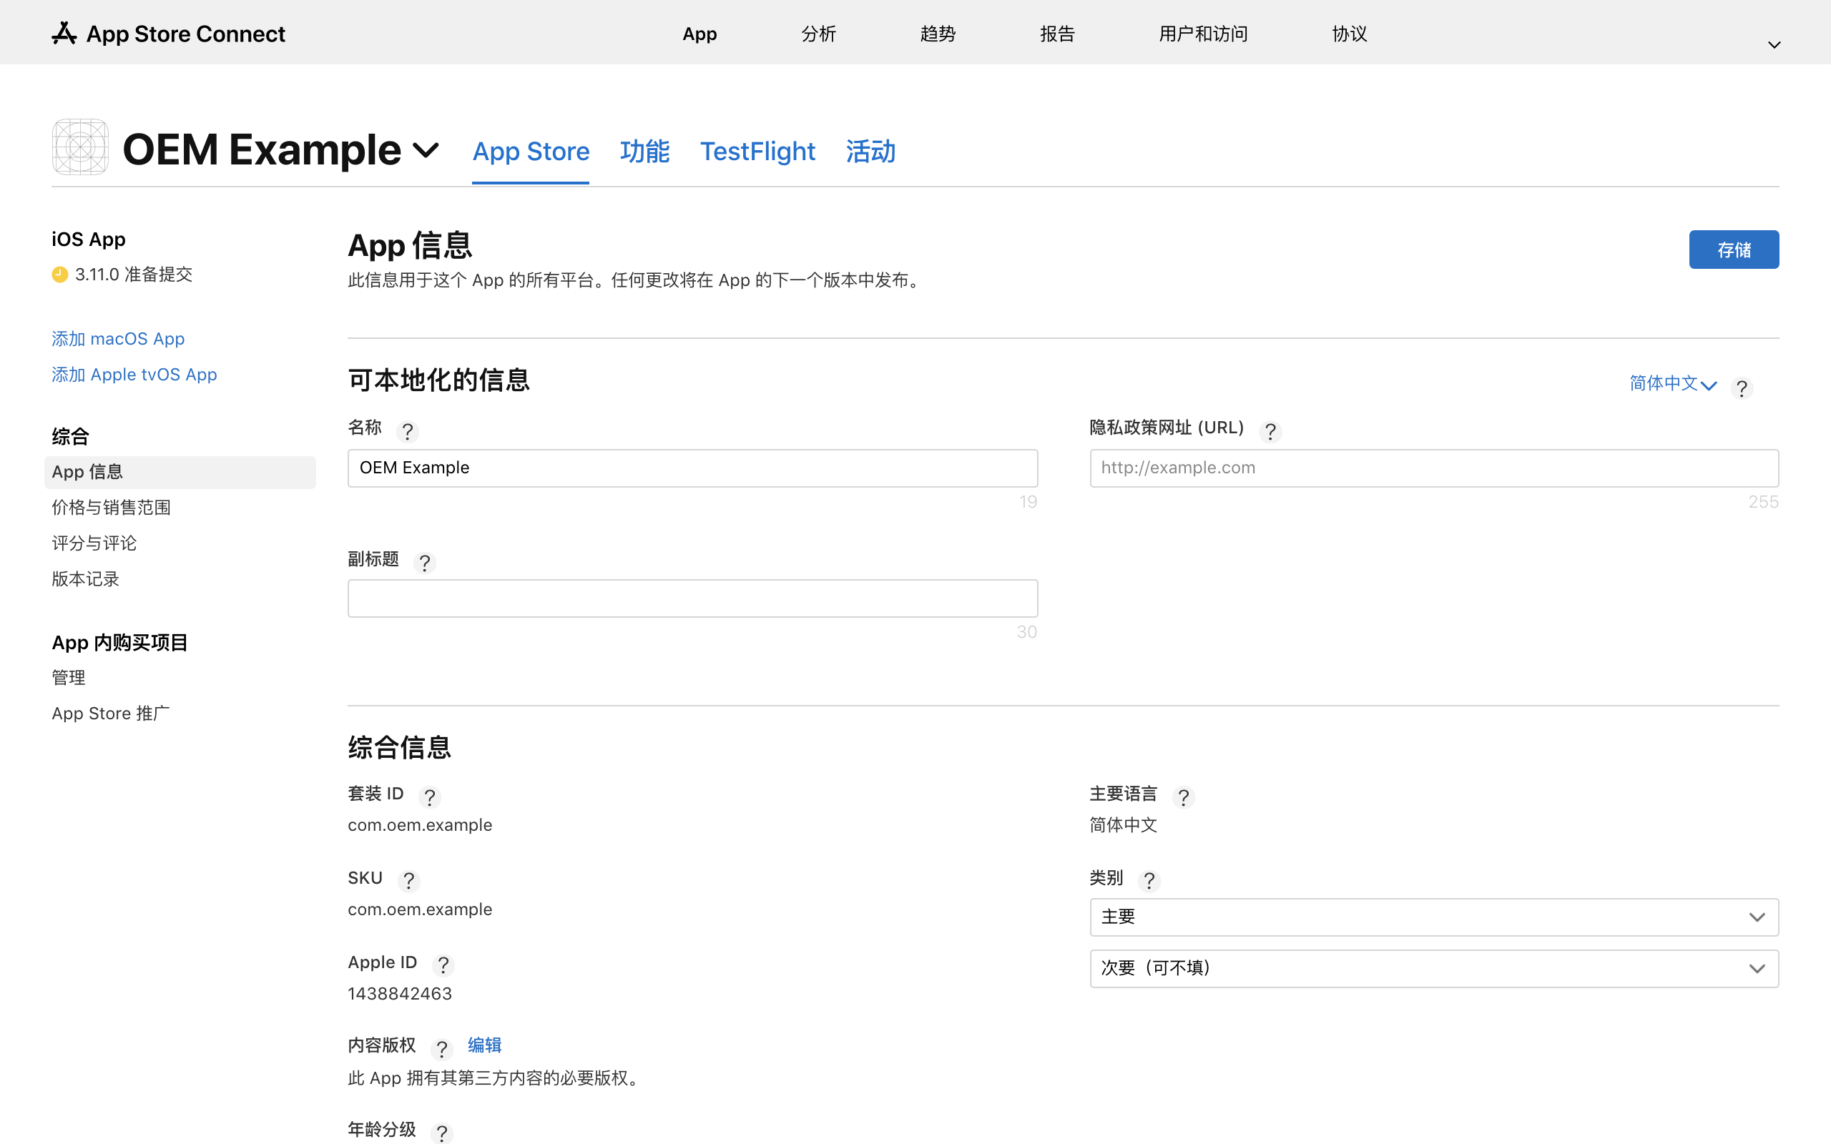The image size is (1831, 1144).
Task: Select 管理 under App 内购买项目
Action: tap(68, 678)
